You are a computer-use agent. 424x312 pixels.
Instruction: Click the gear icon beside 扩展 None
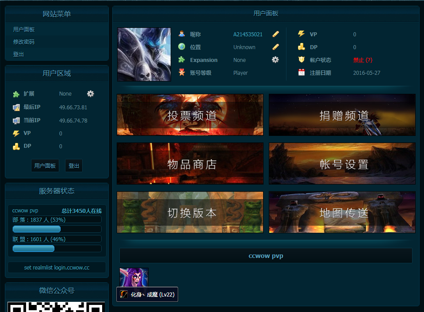coord(90,94)
